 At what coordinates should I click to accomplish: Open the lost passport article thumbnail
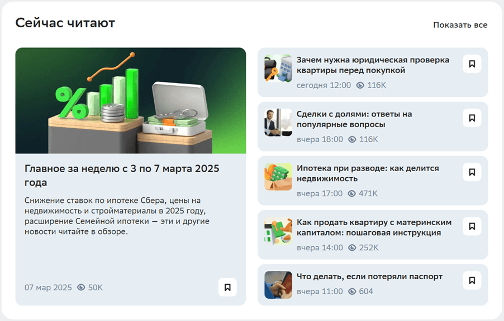(x=278, y=285)
